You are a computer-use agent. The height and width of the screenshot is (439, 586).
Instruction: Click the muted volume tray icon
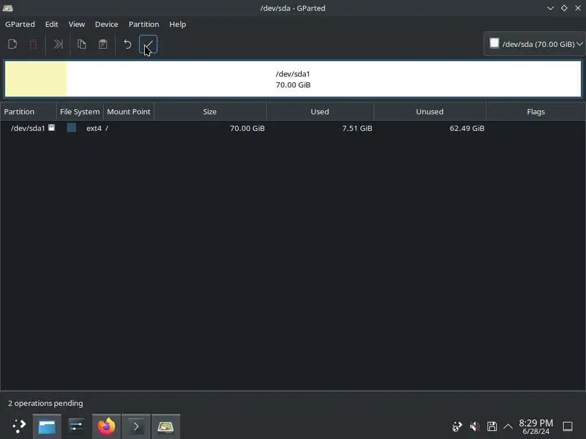tap(474, 426)
